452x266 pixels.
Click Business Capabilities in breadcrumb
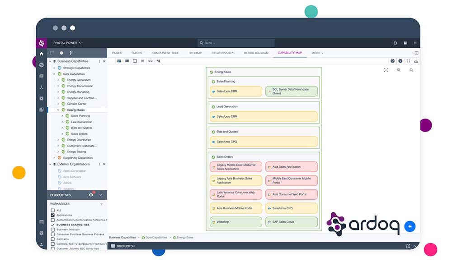[122, 238]
